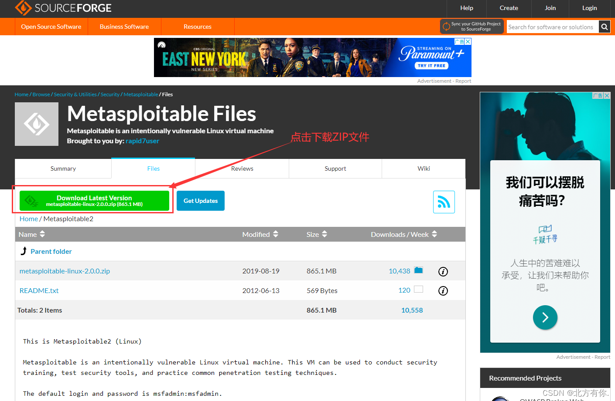Image resolution: width=615 pixels, height=401 pixels.
Task: Open the Summary tab
Action: [x=63, y=168]
